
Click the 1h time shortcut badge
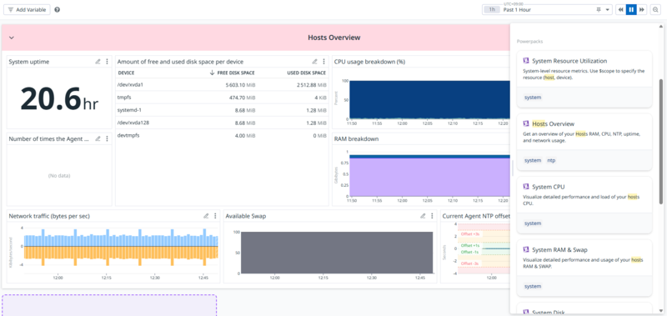pyautogui.click(x=492, y=9)
